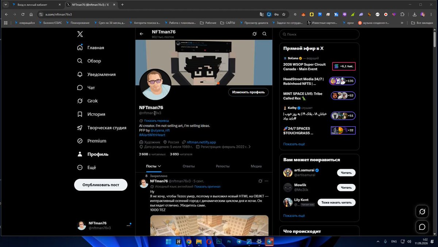Open the Windows Start menu
438x247 pixels.
[x=169, y=242]
